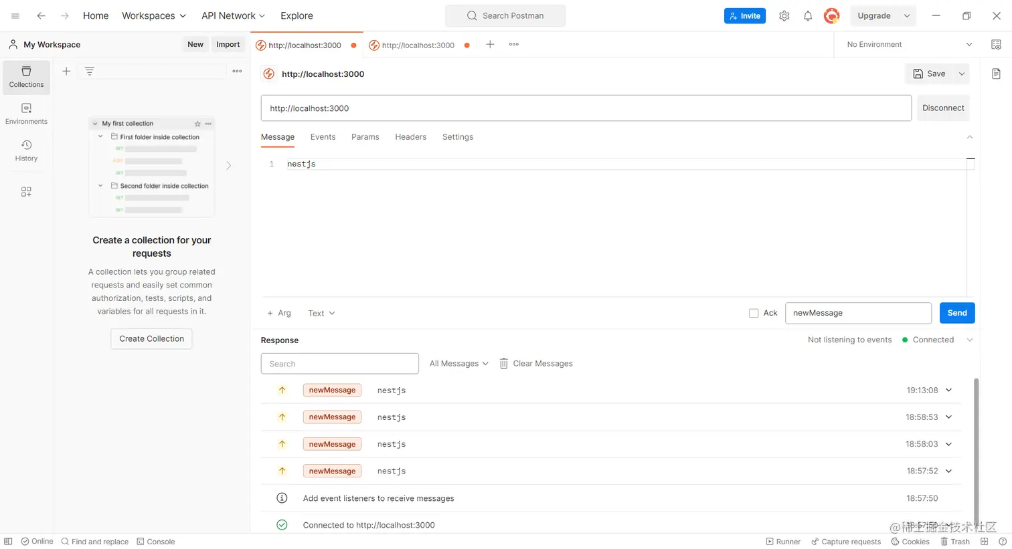Enable the Ack checkbox
The height and width of the screenshot is (549, 1012).
point(754,313)
